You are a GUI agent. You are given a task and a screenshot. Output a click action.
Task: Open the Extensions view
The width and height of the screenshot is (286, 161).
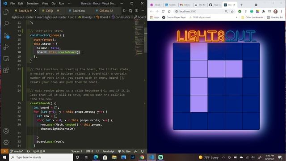(x=6, y=70)
